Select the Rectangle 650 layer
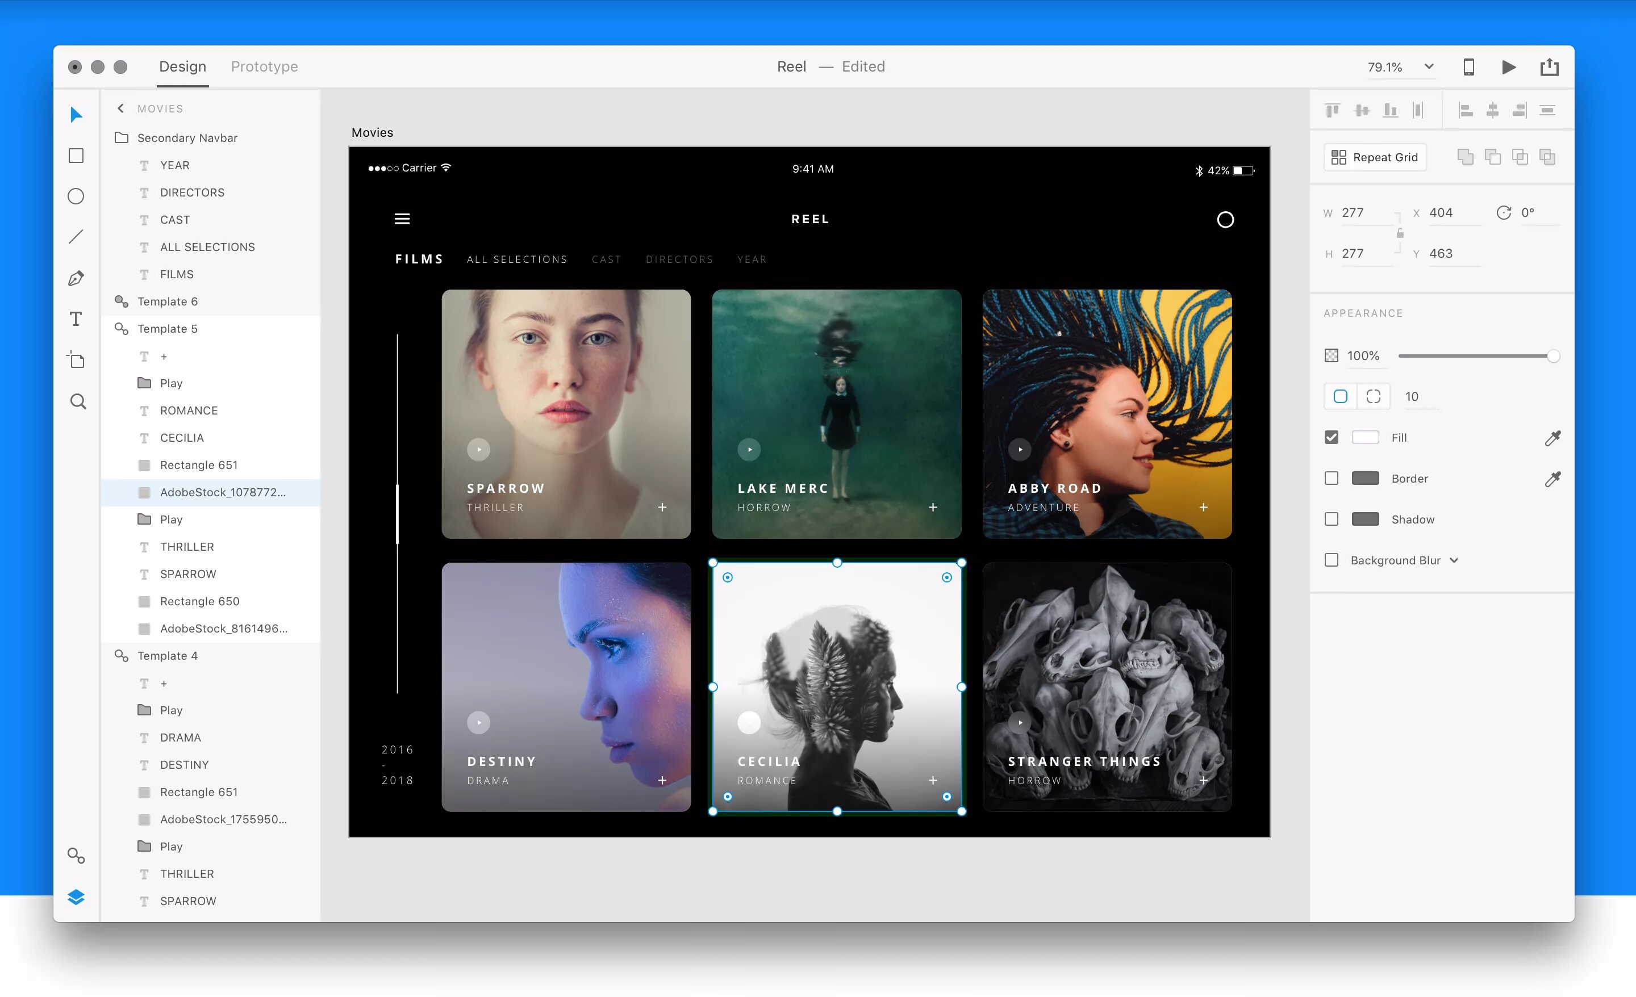1636x997 pixels. 199,601
